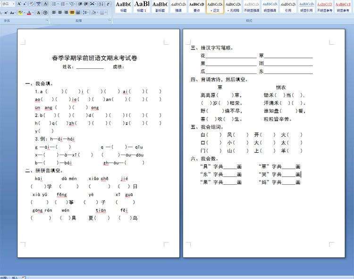
Task: Click heading 二、拼拼音填空
Action: 44,171
